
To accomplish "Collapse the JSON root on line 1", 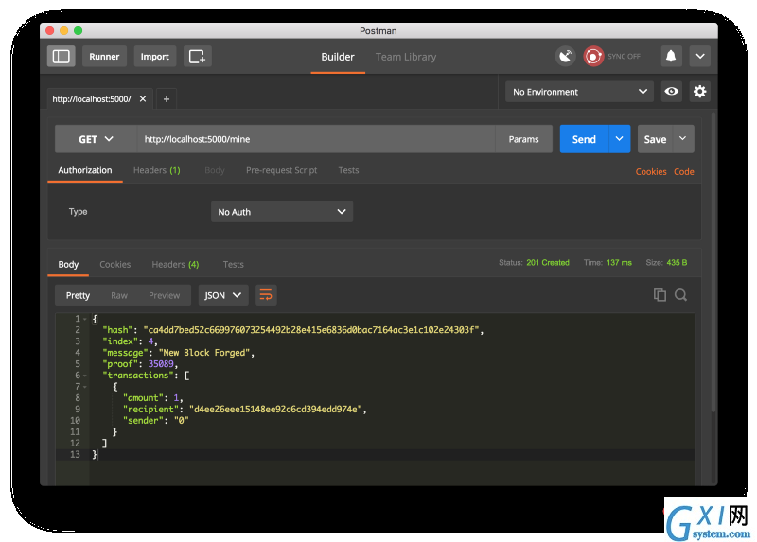I will 85,319.
